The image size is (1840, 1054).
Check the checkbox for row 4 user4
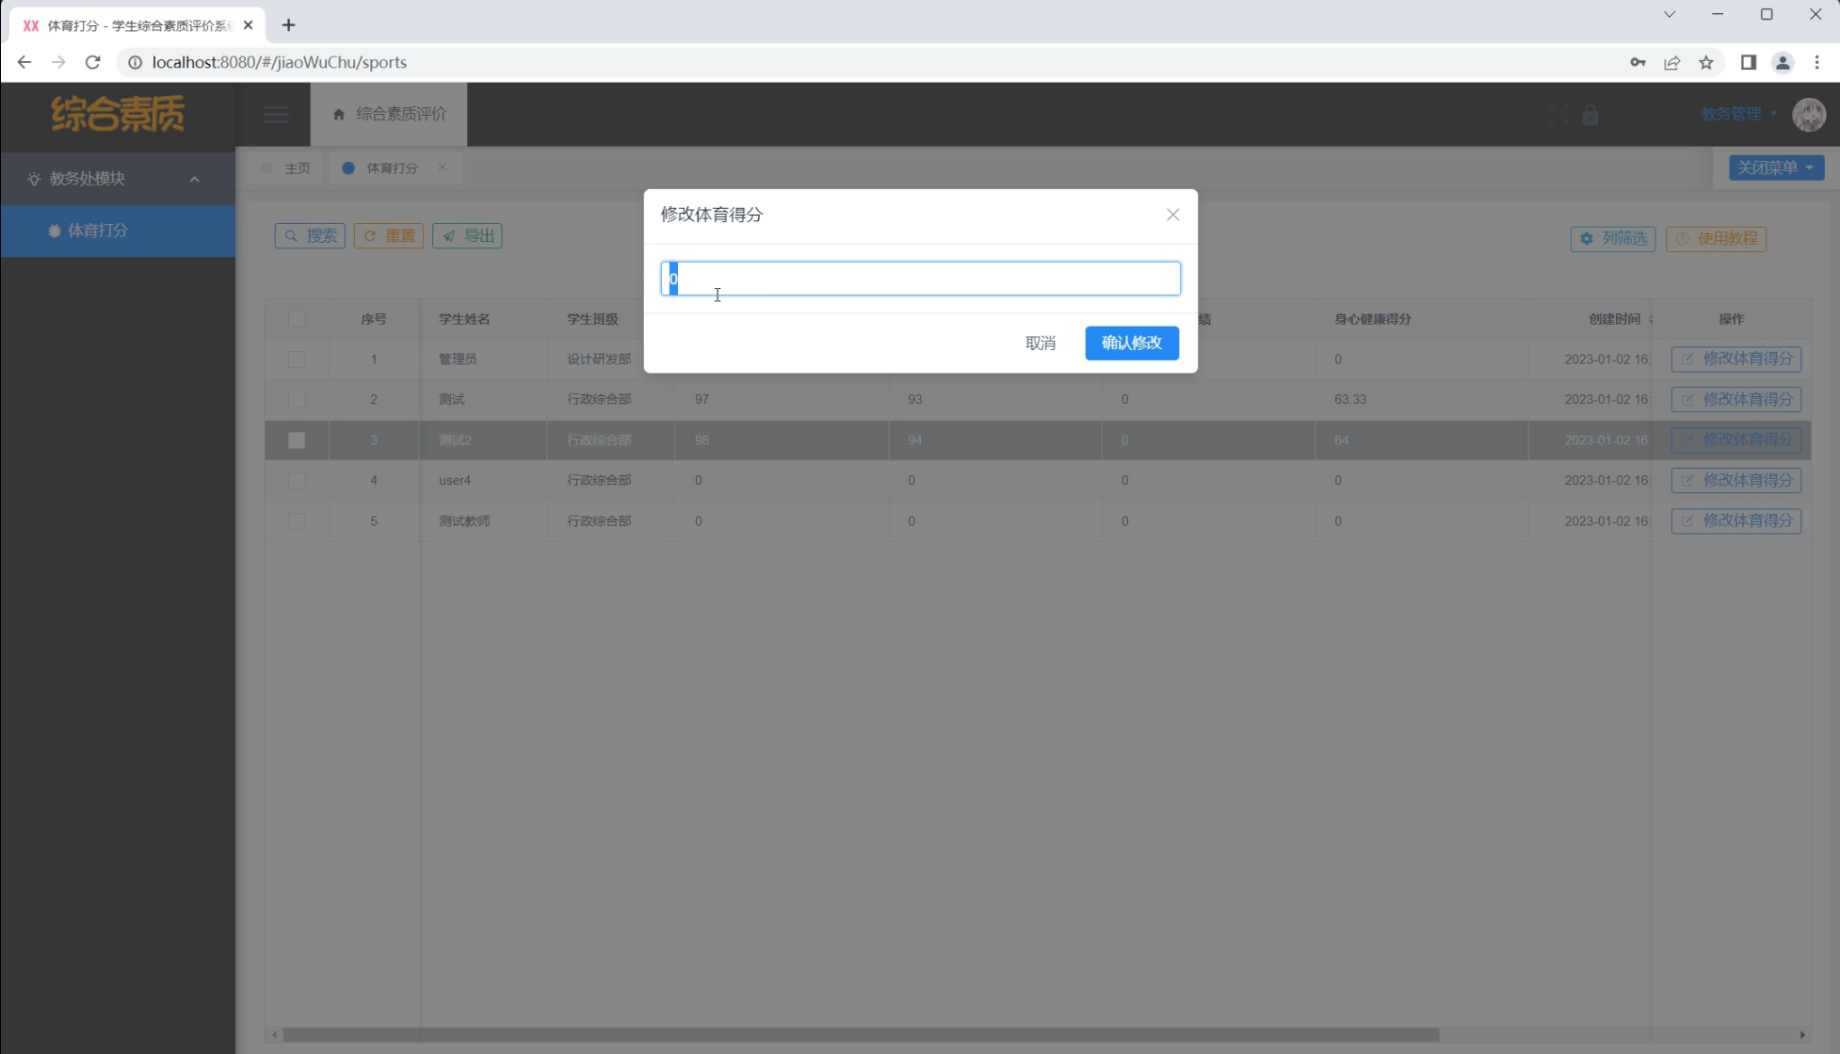click(297, 481)
